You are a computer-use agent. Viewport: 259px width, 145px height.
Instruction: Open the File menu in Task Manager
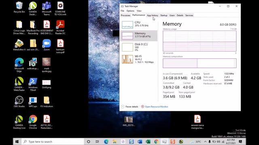tap(122, 11)
